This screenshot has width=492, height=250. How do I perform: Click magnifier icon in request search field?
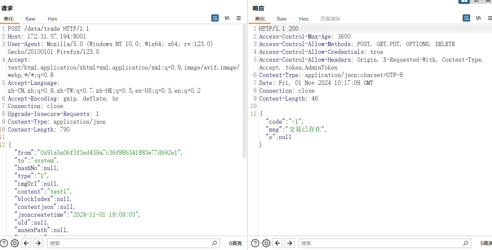tap(214, 243)
